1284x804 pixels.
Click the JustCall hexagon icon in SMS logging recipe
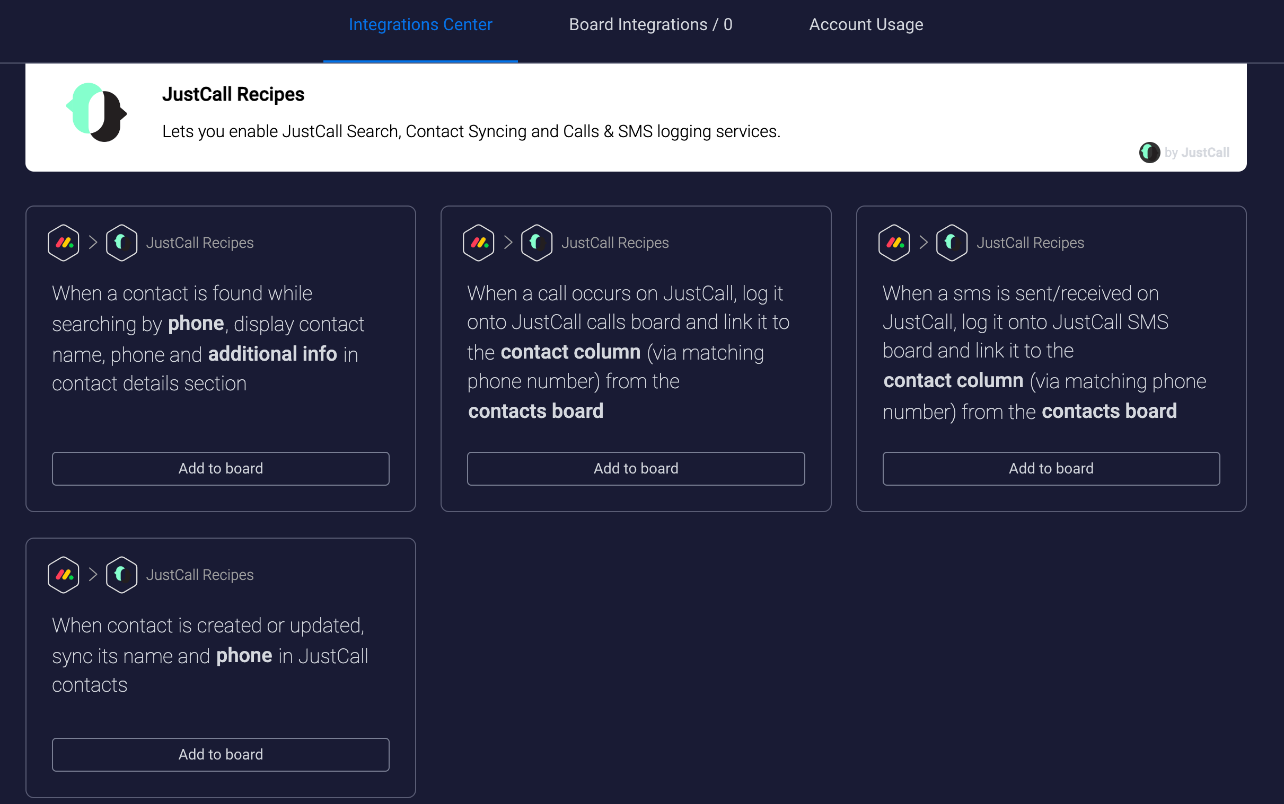(x=952, y=243)
